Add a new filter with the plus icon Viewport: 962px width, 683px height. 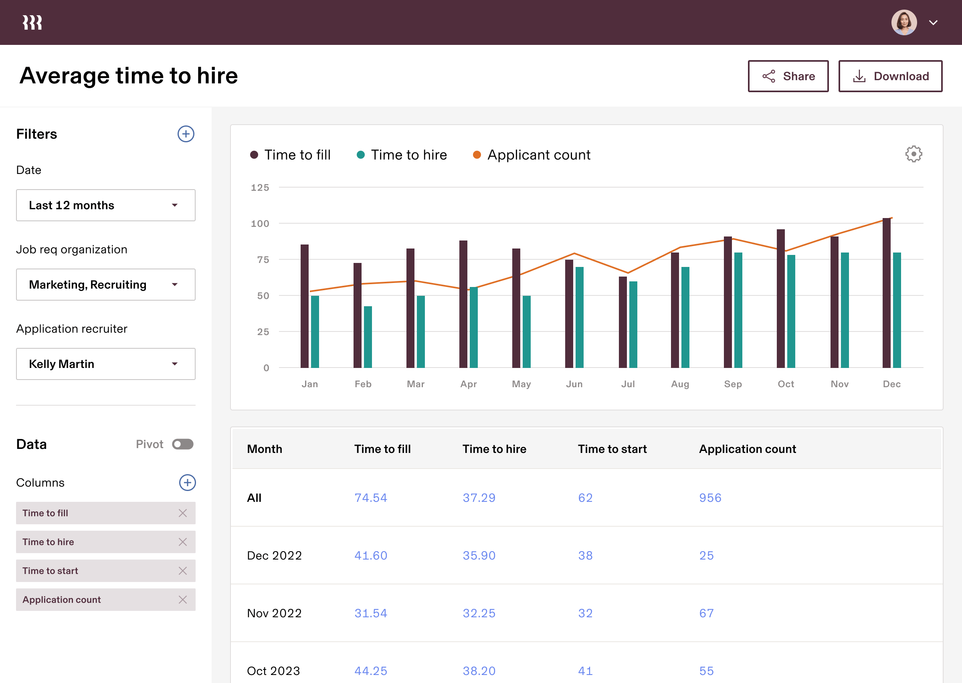(x=186, y=134)
